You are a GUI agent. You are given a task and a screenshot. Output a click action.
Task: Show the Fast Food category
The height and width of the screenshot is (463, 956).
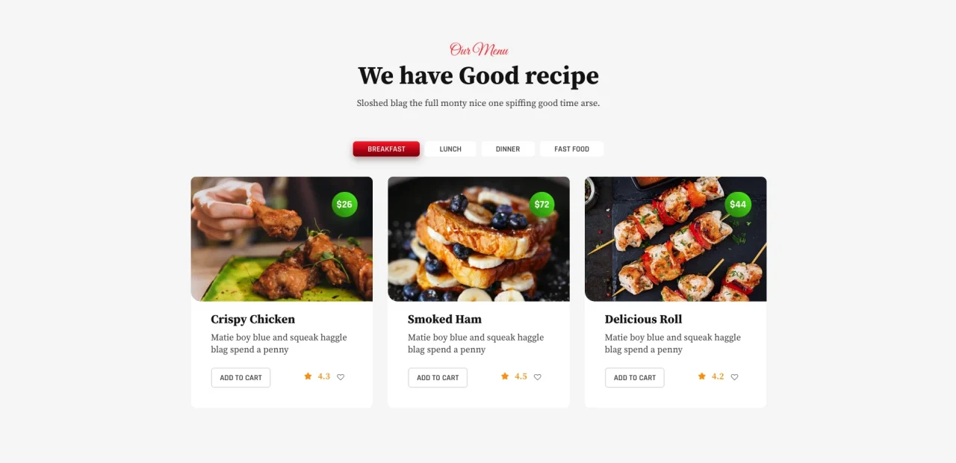[x=572, y=149]
